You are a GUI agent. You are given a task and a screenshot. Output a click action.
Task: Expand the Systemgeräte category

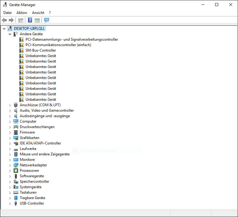(x=10, y=187)
